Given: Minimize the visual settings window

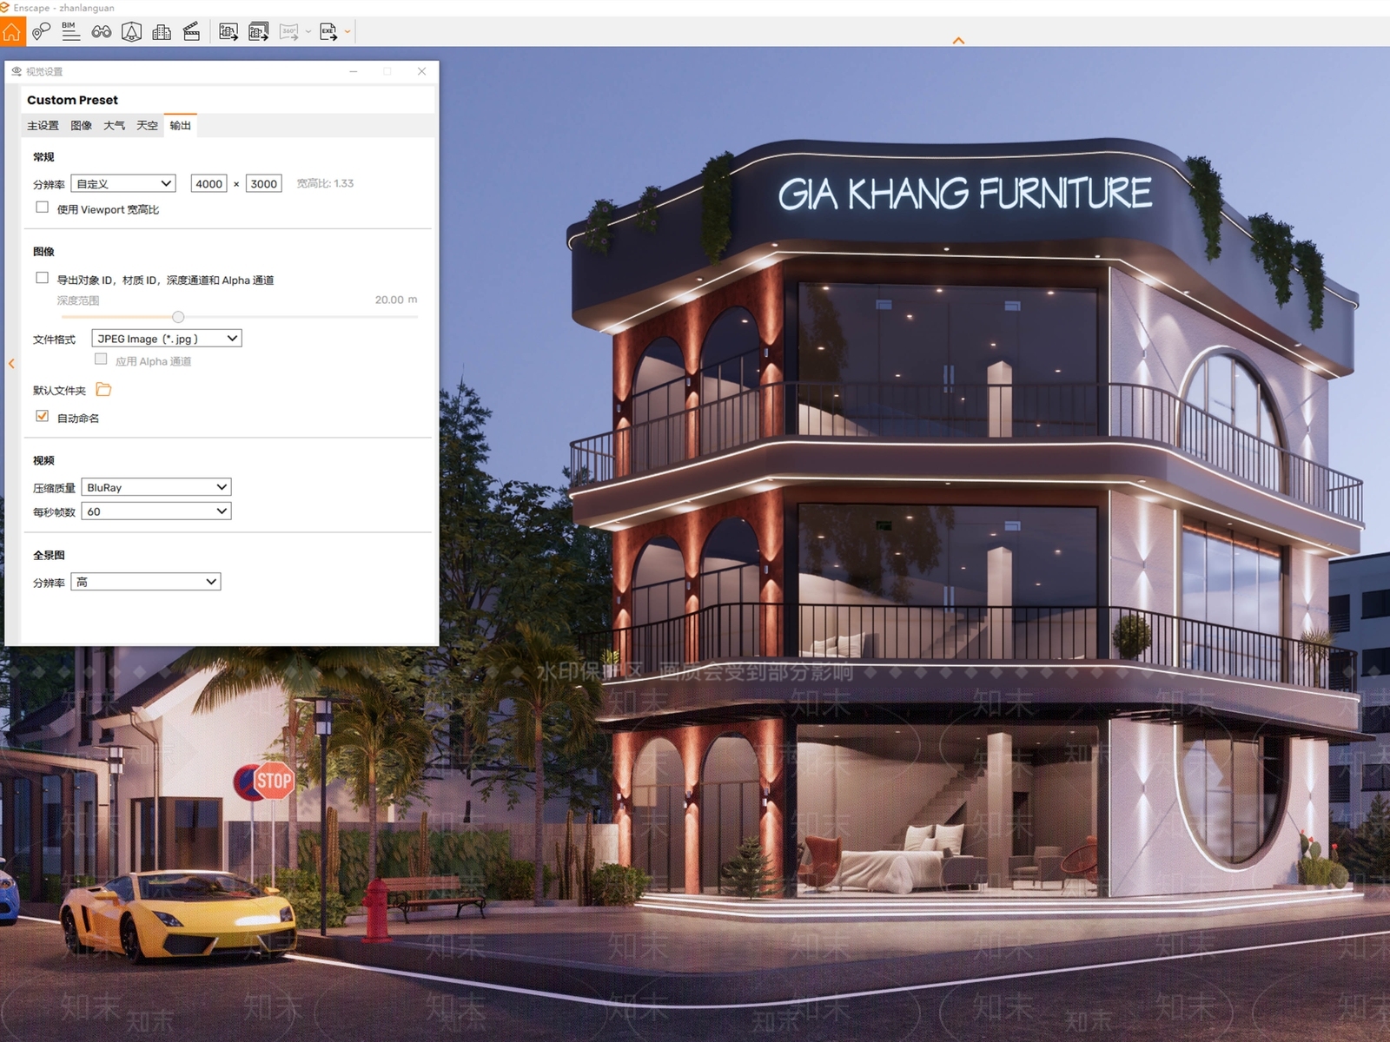Looking at the screenshot, I should click(x=354, y=71).
